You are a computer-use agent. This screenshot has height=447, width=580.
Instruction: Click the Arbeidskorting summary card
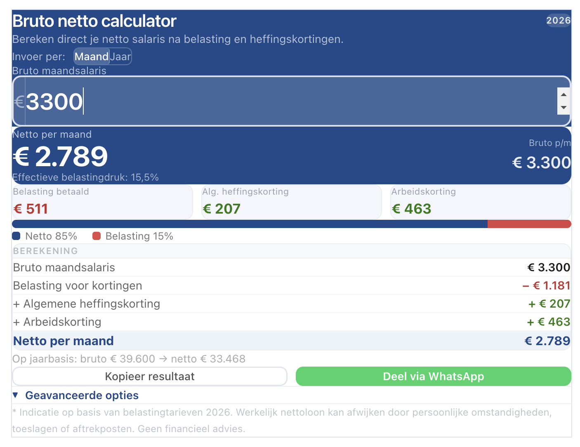(x=480, y=202)
